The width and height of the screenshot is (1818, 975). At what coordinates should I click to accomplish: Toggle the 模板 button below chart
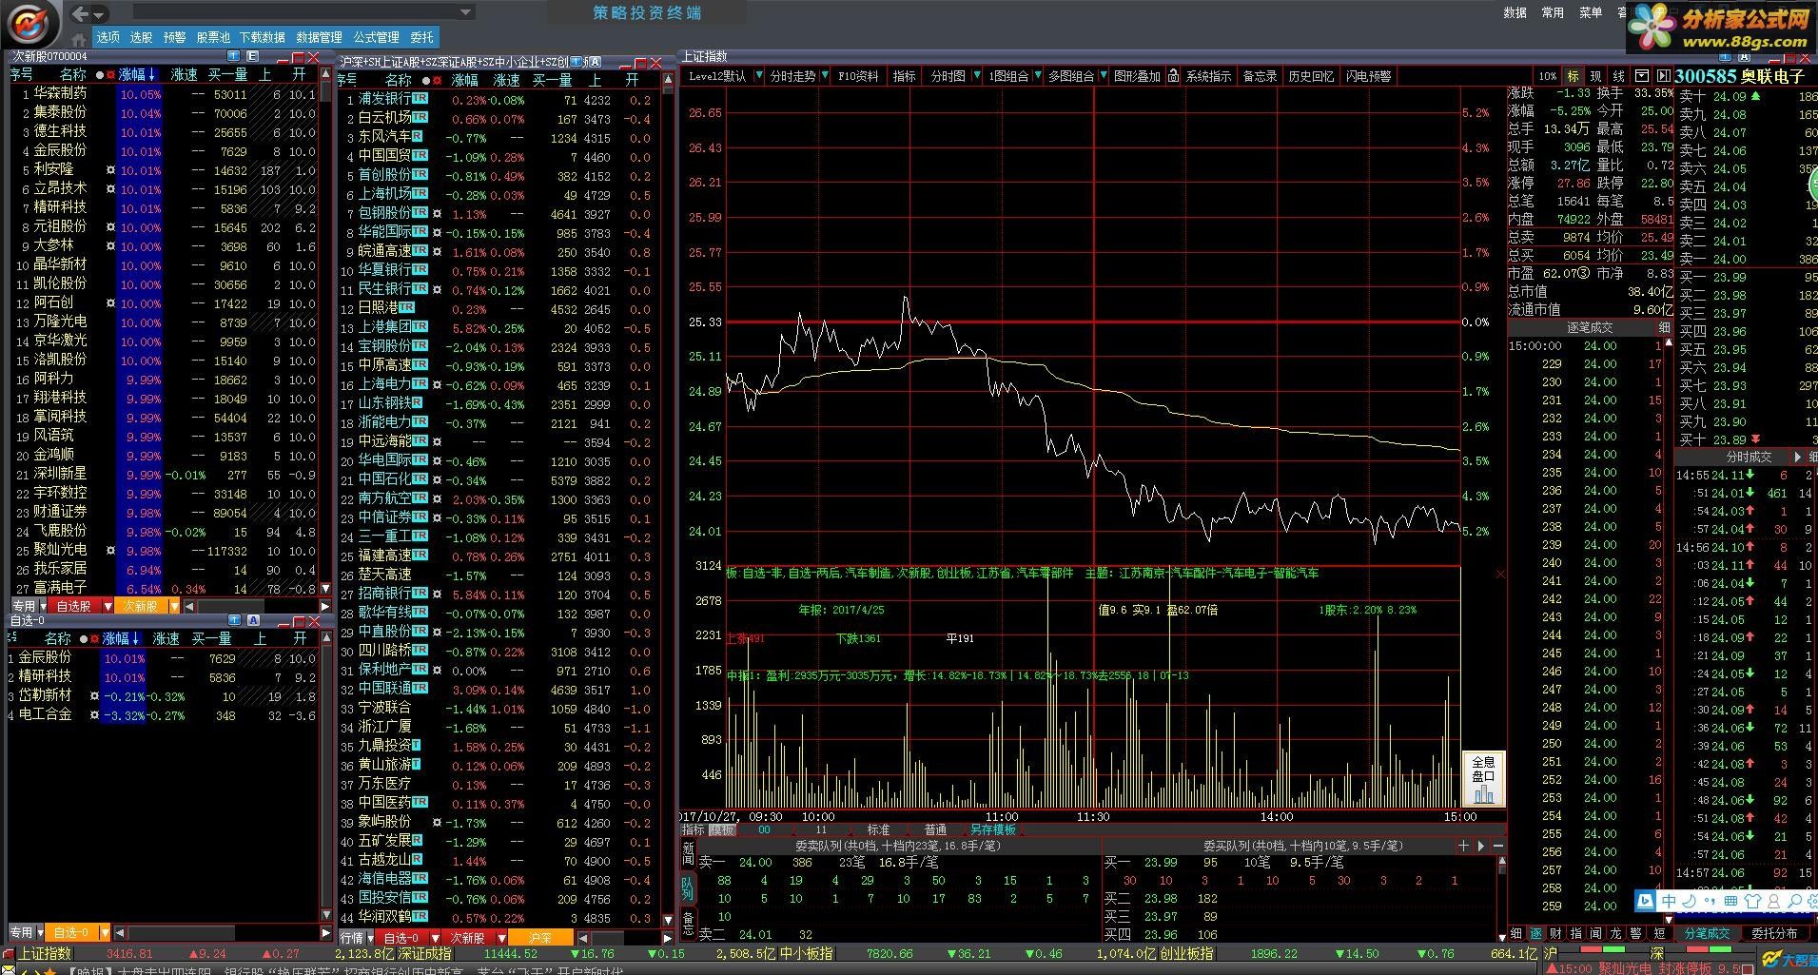(722, 829)
